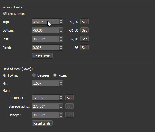The width and height of the screenshot is (155, 132).
Task: Click the Right limit down arrow
Action: pyautogui.click(x=61, y=49)
